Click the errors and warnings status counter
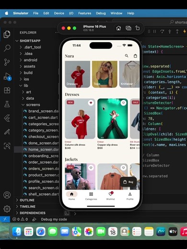This screenshot has height=249, width=187. coord(20,219)
